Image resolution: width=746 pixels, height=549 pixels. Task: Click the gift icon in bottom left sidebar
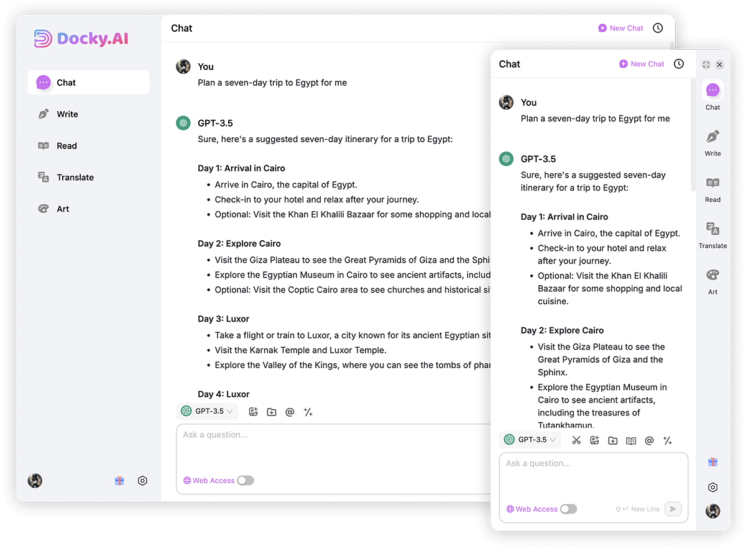[x=119, y=481]
